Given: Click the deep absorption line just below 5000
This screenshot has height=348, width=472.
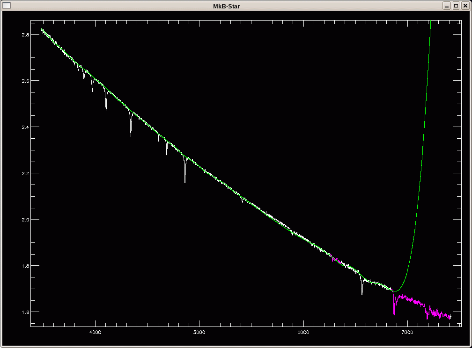Looking at the screenshot, I should point(185,175).
